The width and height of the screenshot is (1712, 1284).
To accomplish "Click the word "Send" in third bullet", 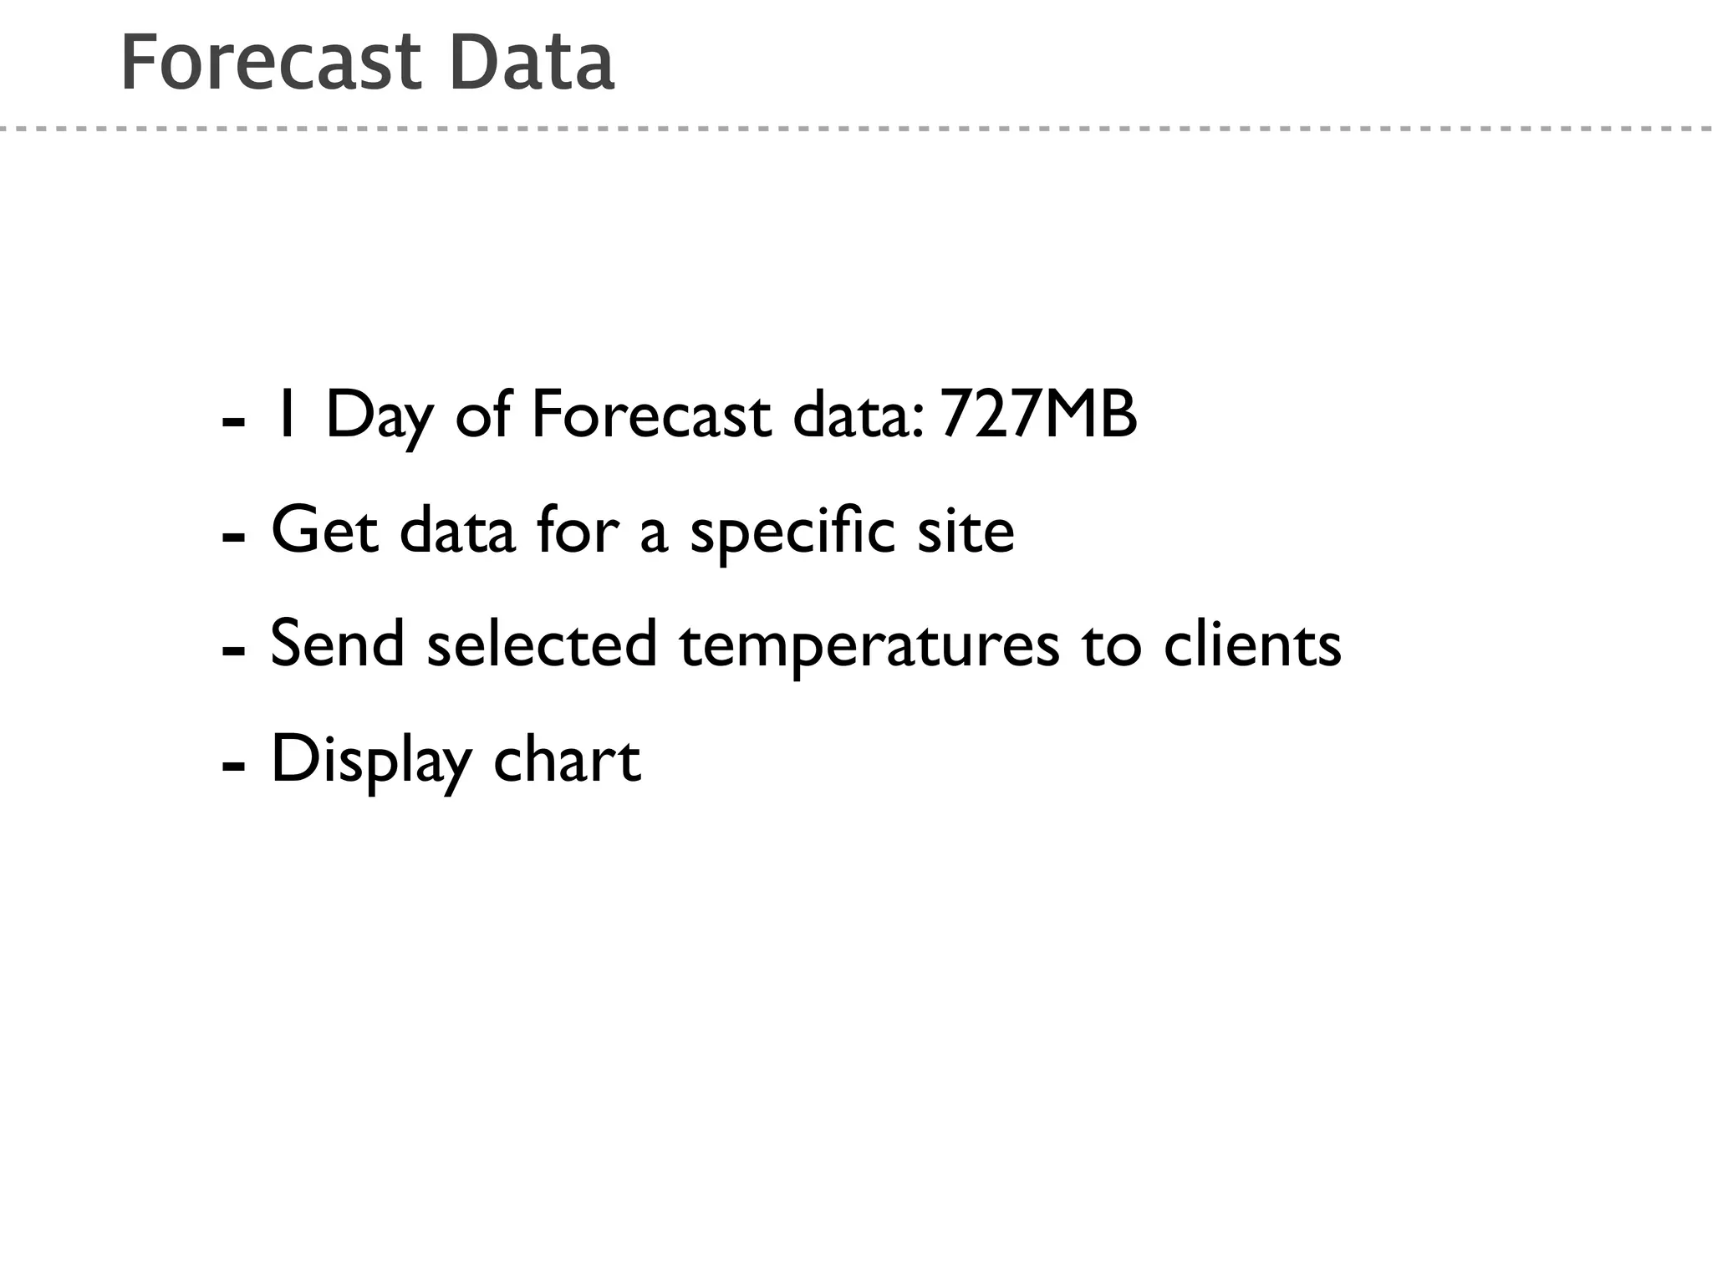I will [x=338, y=645].
